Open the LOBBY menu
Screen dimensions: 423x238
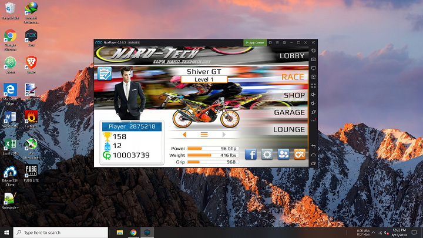(x=292, y=56)
